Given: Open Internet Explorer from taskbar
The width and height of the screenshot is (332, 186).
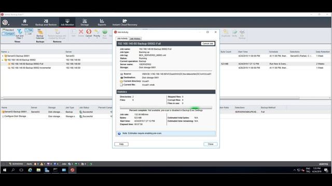Looking at the screenshot, I should (x=30, y=170).
